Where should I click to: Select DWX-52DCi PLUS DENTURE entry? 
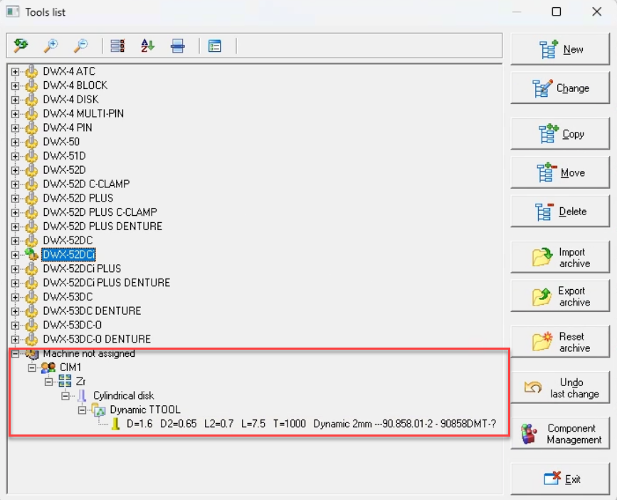[107, 283]
